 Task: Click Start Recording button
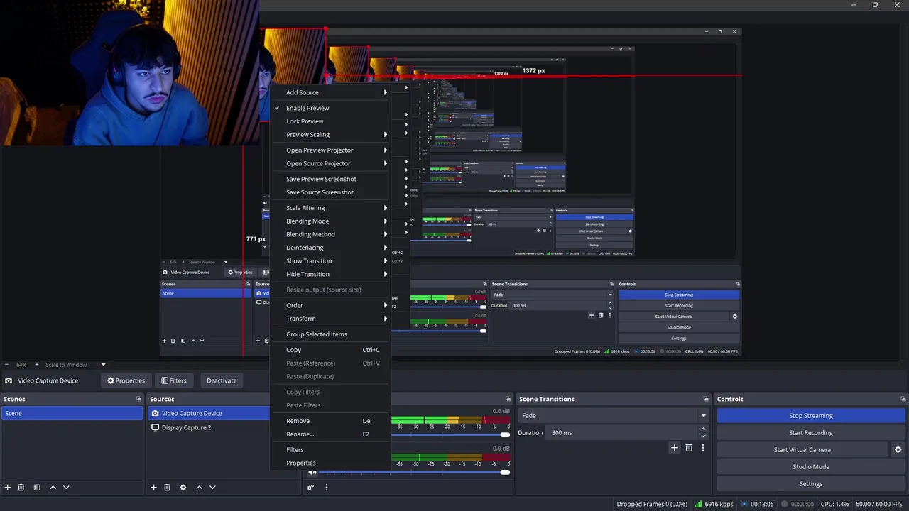pyautogui.click(x=811, y=433)
